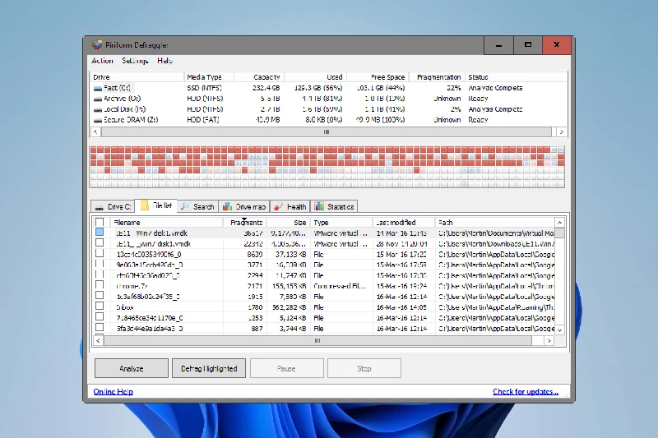Click the Free Space column header
The width and height of the screenshot is (658, 438).
[x=378, y=77]
